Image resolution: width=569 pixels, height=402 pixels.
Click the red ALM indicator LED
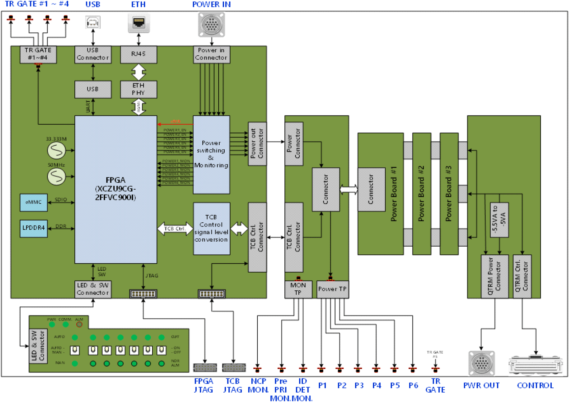point(79,324)
